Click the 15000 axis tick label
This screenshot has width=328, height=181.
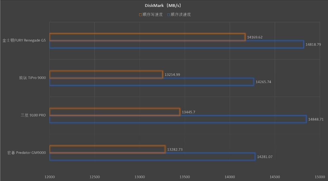[320, 177]
